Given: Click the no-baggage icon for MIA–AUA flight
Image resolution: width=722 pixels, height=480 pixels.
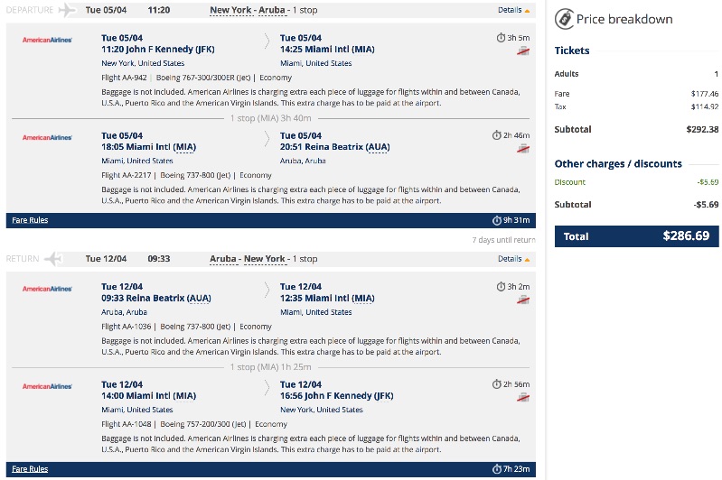Looking at the screenshot, I should click(x=523, y=149).
